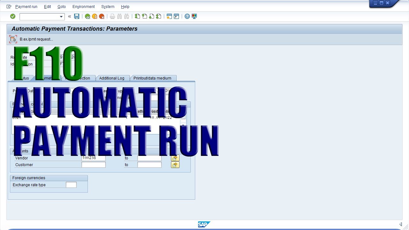Click the Generate Shortcut icon

[x=176, y=16]
